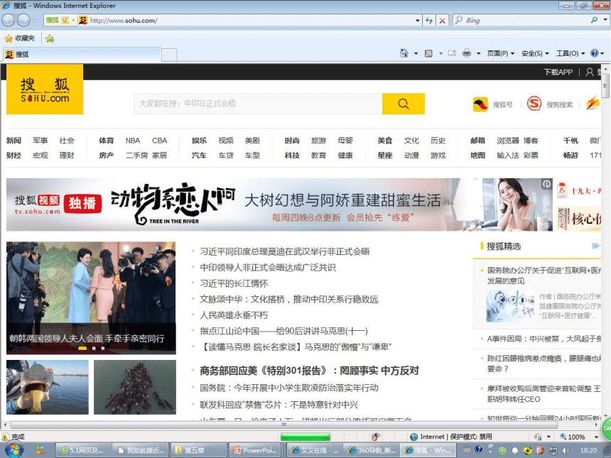The image size is (611, 458).
Task: Click the Bing search box
Action: (526, 20)
